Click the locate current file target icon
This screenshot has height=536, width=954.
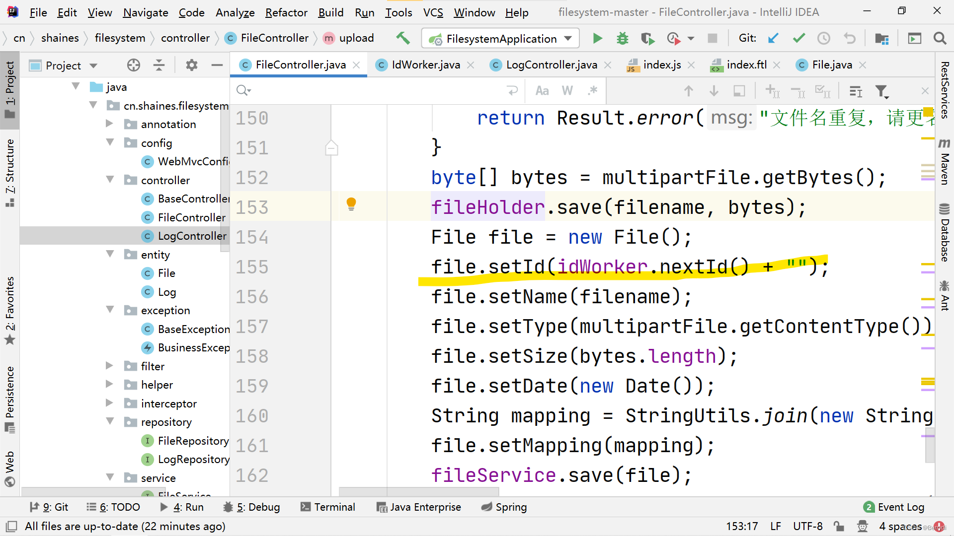(133, 65)
